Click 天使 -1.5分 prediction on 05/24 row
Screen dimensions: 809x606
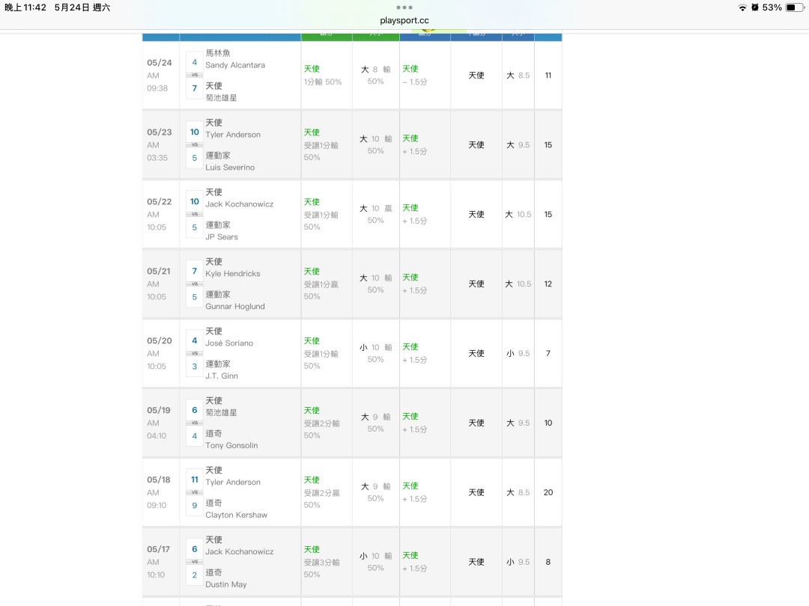click(x=415, y=75)
